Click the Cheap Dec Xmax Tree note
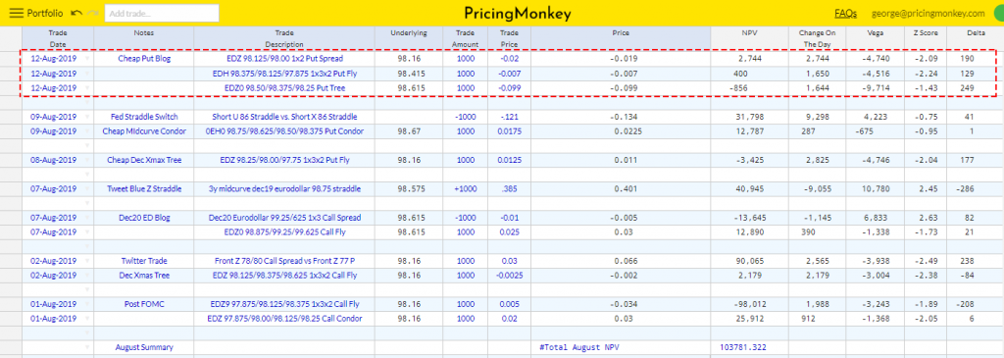1004x358 pixels. [x=143, y=160]
